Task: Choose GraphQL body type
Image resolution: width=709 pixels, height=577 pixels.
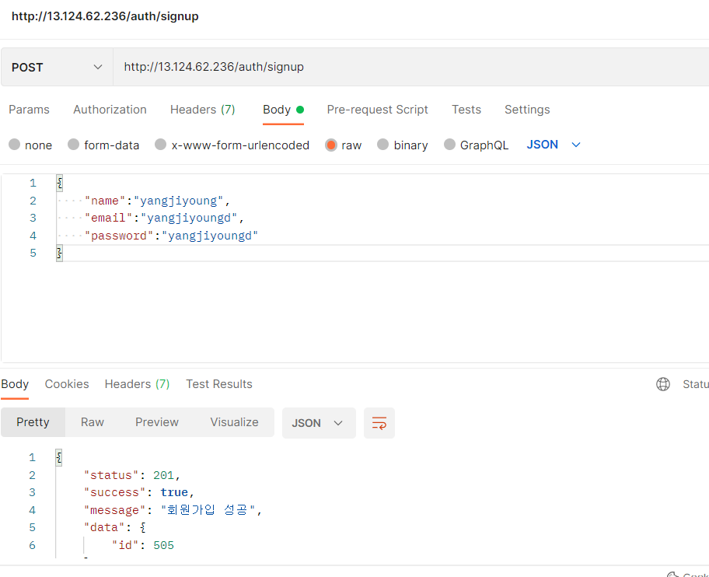Action: pyautogui.click(x=449, y=145)
